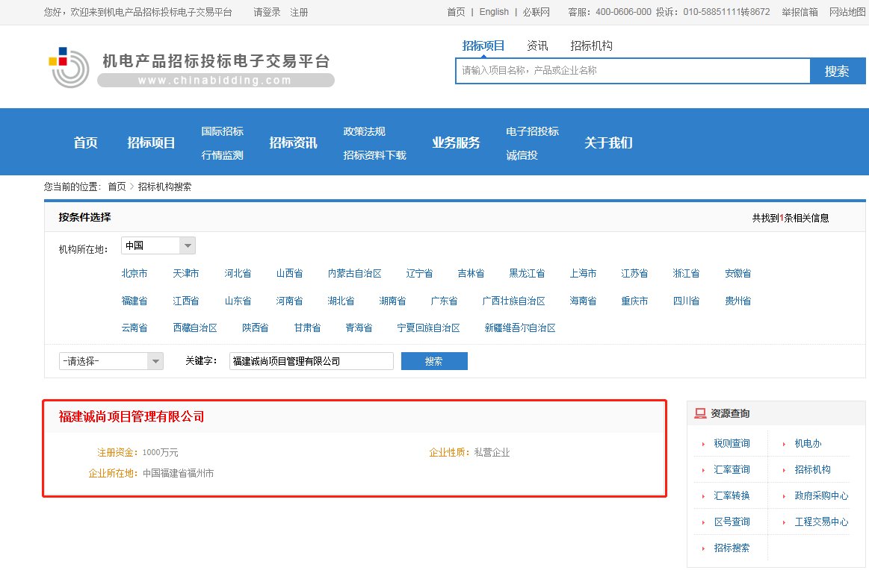Click the 搜索 button beside keyword field
Viewport: 869px width, 570px height.
click(434, 361)
